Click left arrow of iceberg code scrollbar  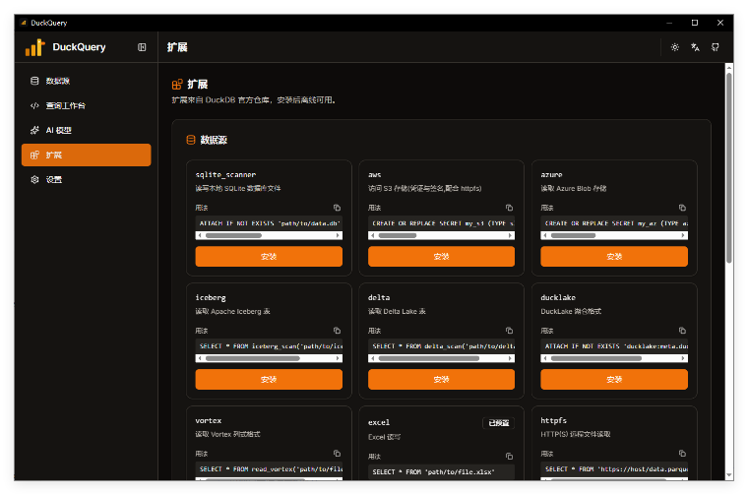click(200, 358)
